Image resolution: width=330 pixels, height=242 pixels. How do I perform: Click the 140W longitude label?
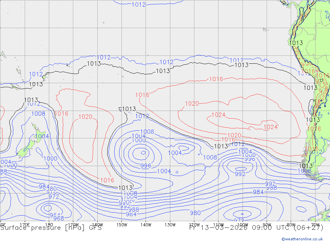tap(146, 225)
